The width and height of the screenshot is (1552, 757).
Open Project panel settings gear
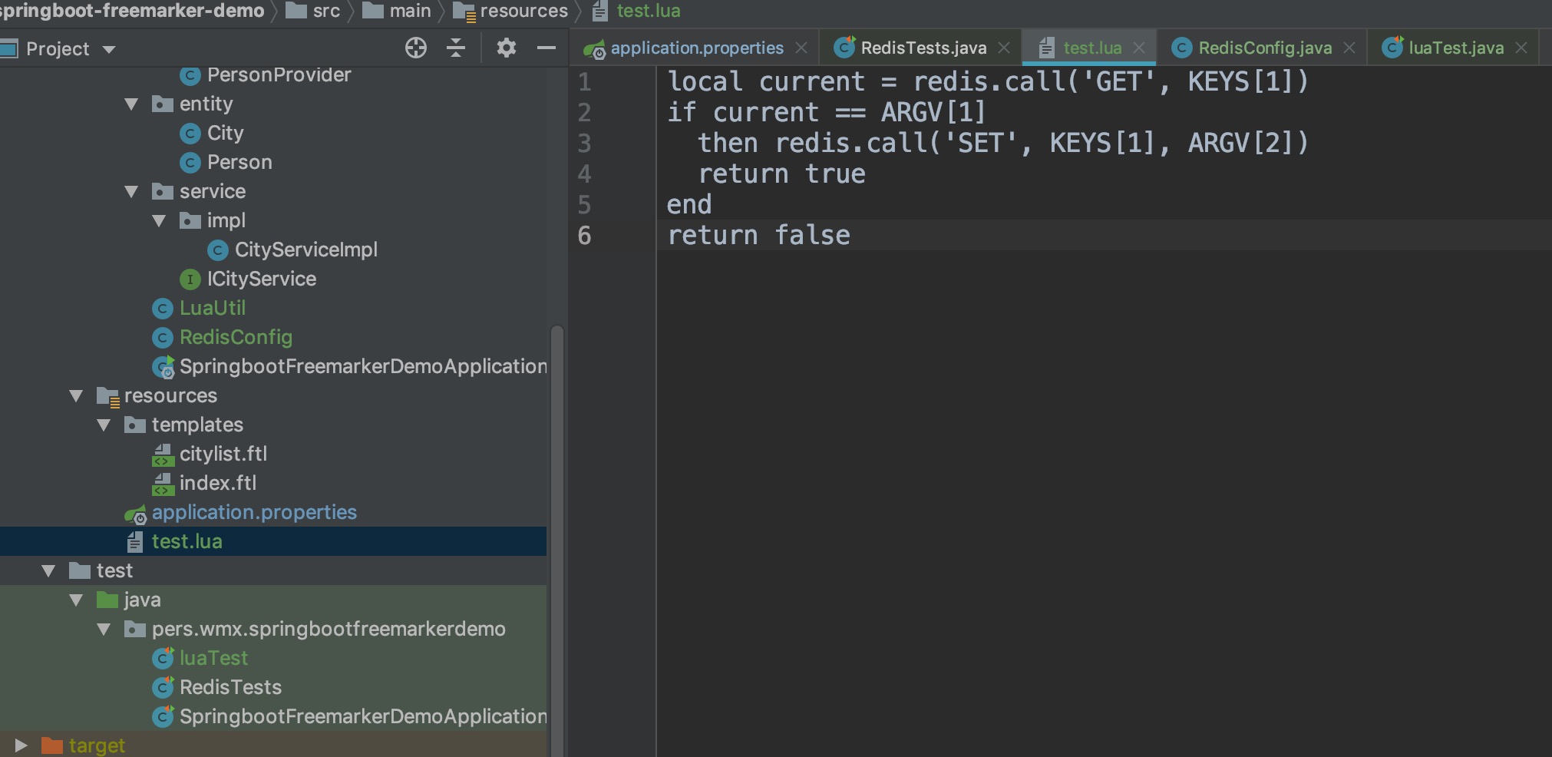tap(506, 48)
